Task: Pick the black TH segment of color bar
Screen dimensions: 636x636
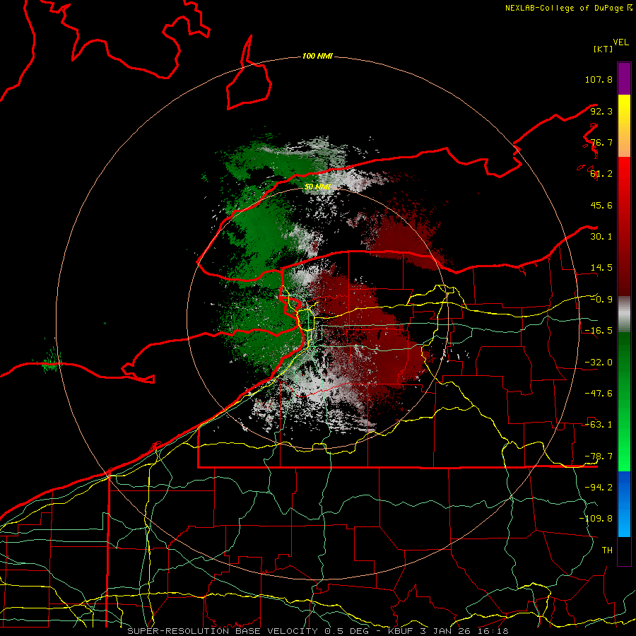Action: [x=624, y=550]
